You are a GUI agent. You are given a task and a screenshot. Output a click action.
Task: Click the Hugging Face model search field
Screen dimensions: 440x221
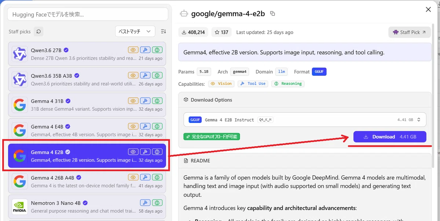pyautogui.click(x=87, y=15)
